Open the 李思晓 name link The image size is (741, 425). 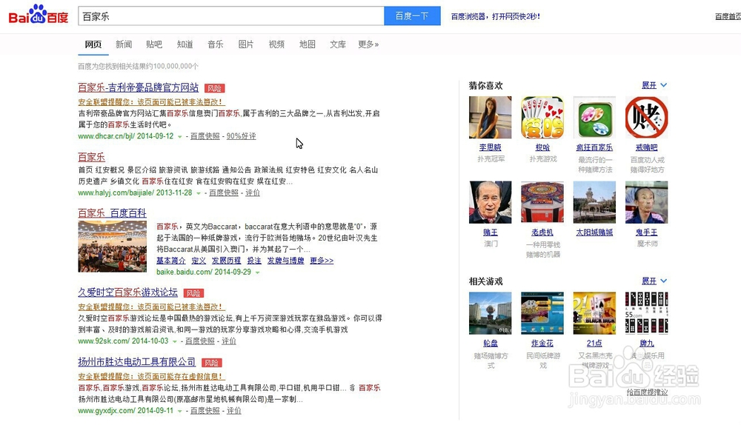click(490, 148)
